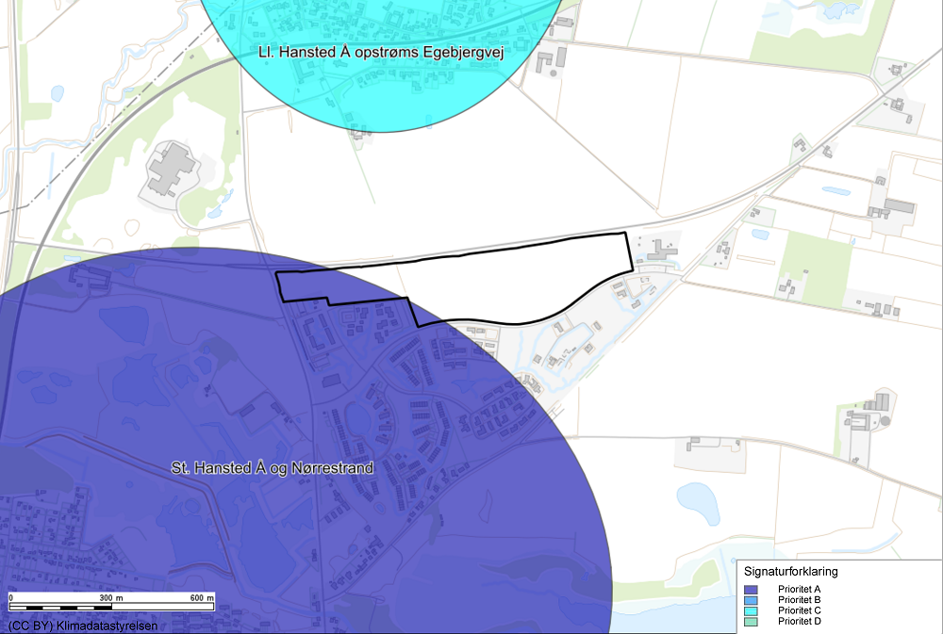Select the Prioritet C cyan swatch
943x634 pixels.
[752, 610]
